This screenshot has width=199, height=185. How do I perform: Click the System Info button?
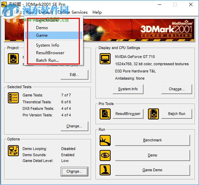click(x=128, y=89)
